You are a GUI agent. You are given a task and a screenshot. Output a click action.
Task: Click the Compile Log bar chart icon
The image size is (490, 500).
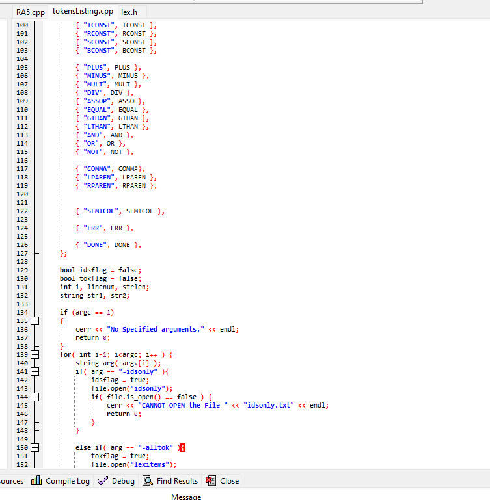36,480
